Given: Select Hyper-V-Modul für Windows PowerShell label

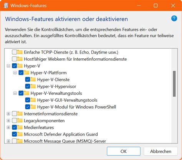Looking at the screenshot, I should 76,107.
